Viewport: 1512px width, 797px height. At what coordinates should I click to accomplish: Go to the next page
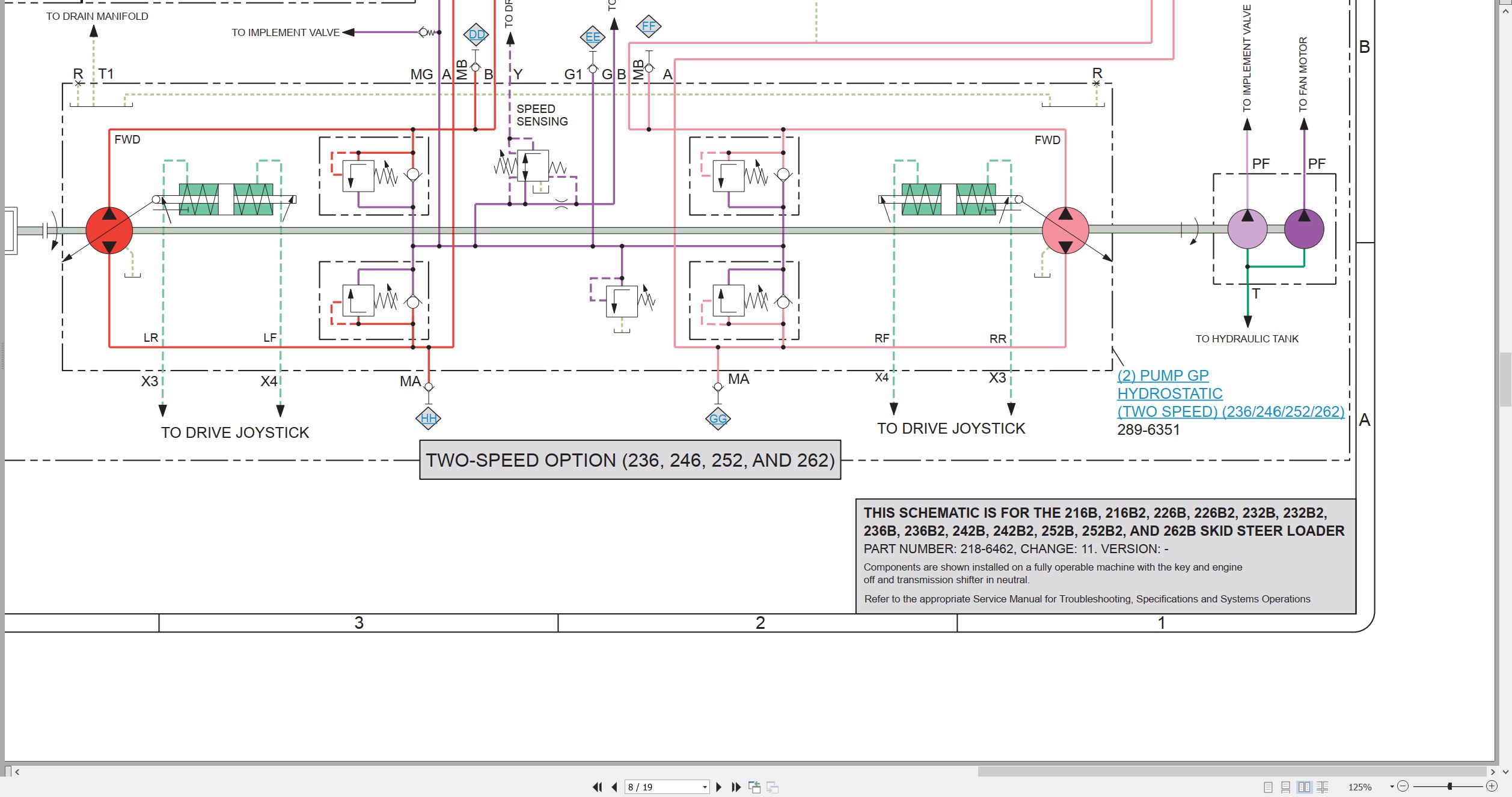pos(719,787)
